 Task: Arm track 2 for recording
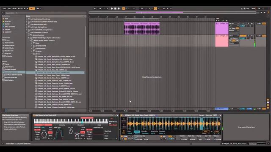(252, 36)
